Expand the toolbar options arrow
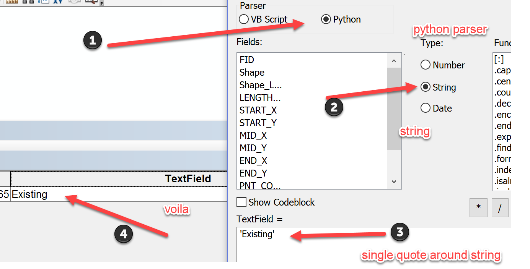 101,3
